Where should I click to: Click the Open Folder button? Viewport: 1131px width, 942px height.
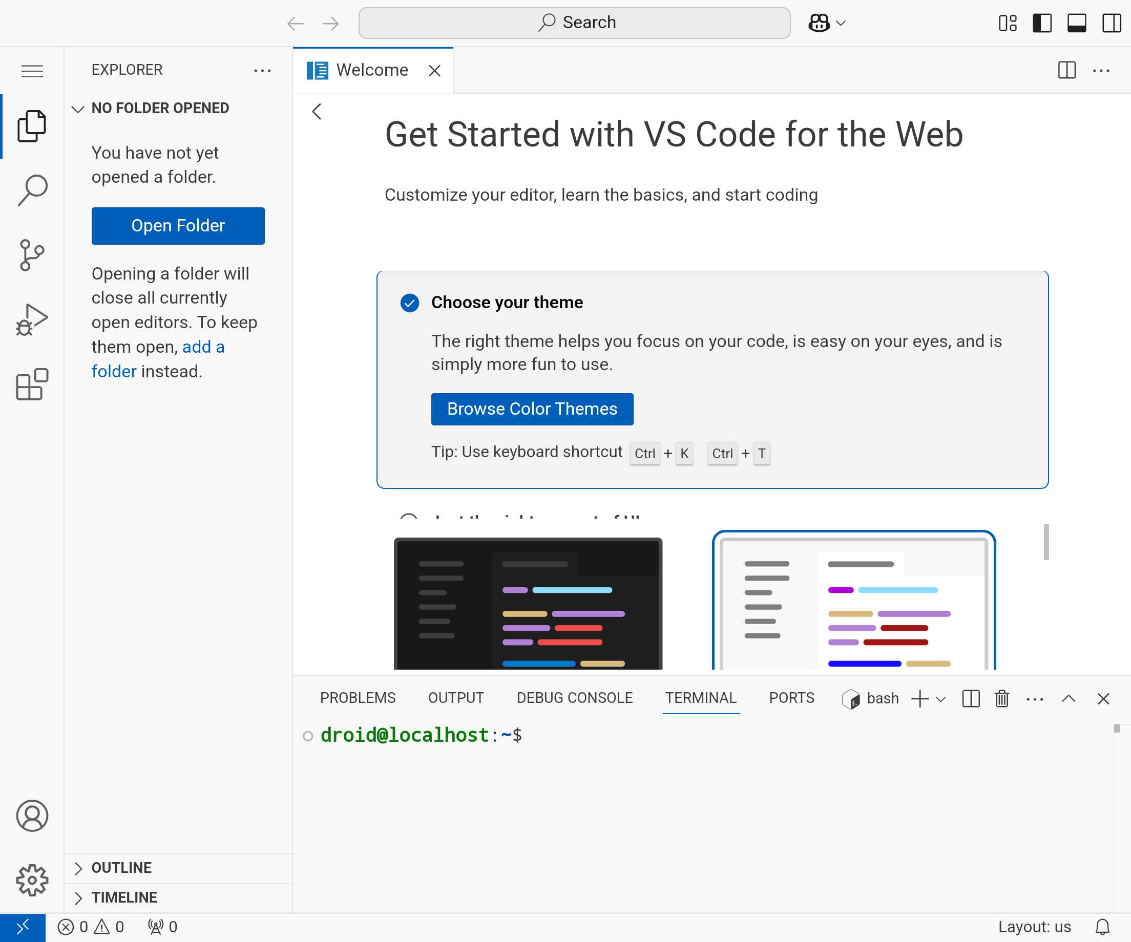point(178,226)
